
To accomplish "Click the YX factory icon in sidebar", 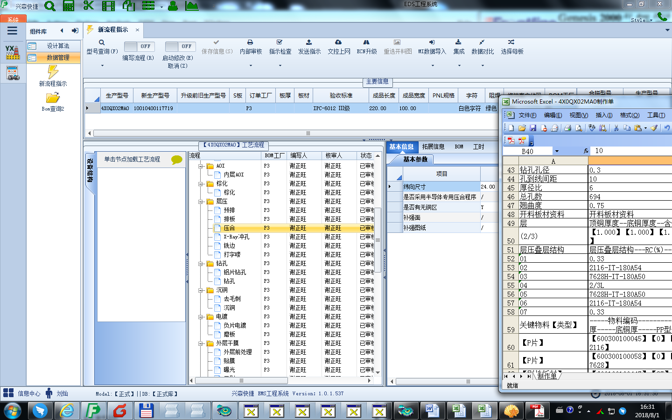I will (x=13, y=52).
